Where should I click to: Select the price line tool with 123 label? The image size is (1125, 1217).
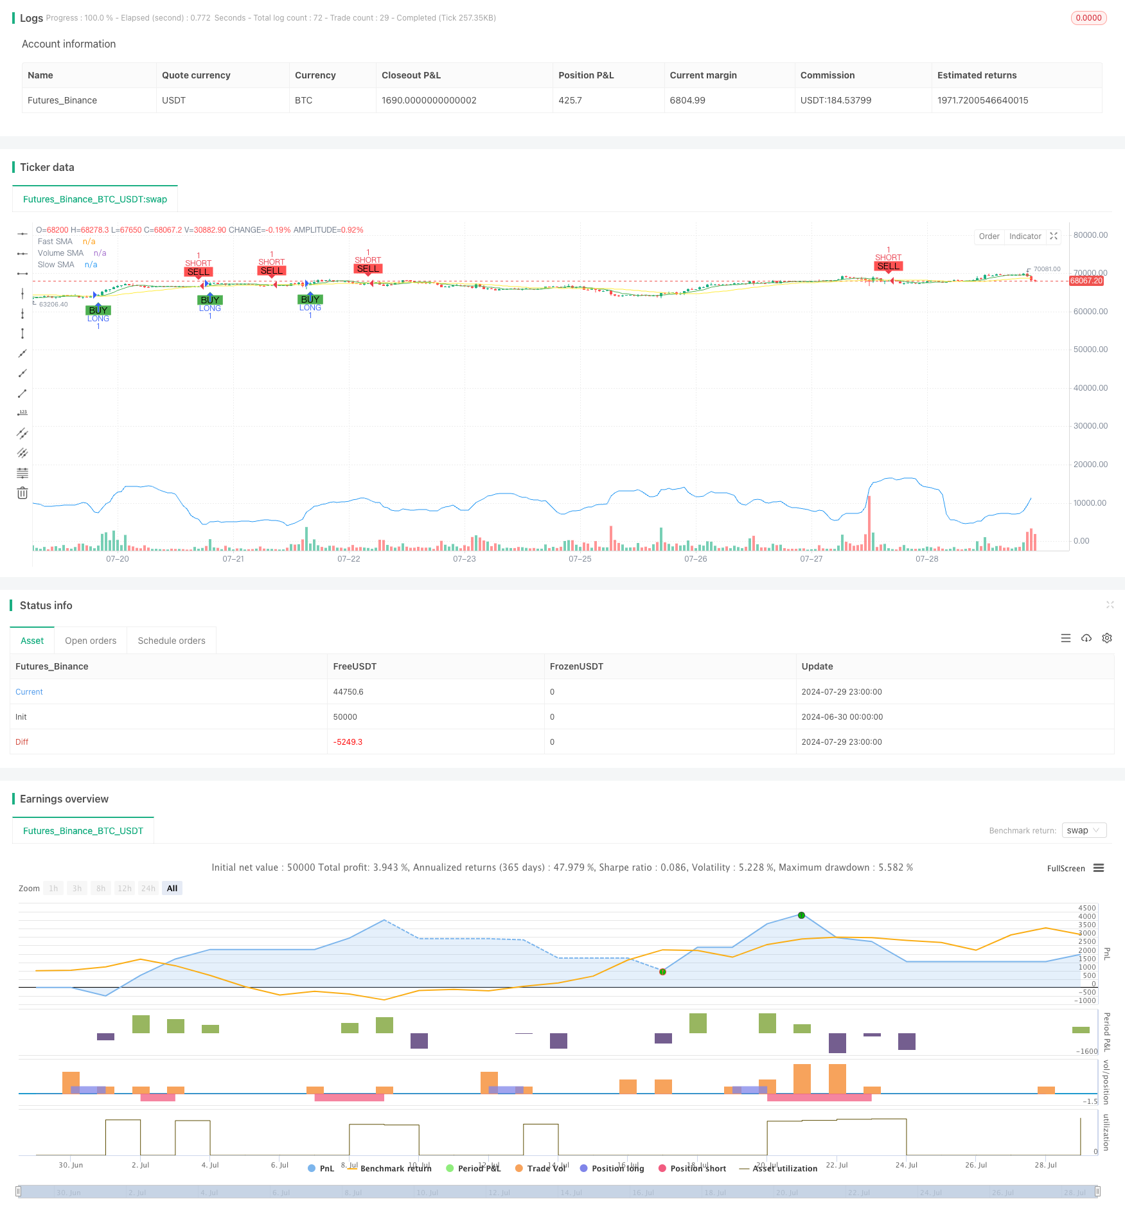pos(22,413)
